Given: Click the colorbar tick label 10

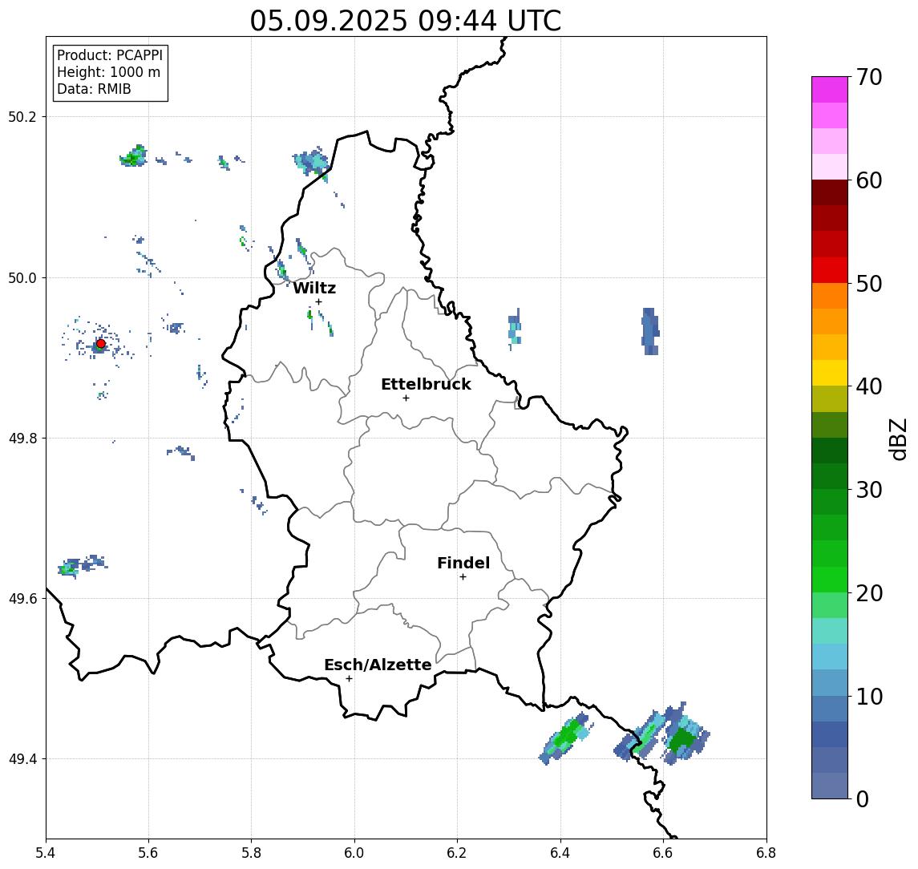Looking at the screenshot, I should click(869, 697).
